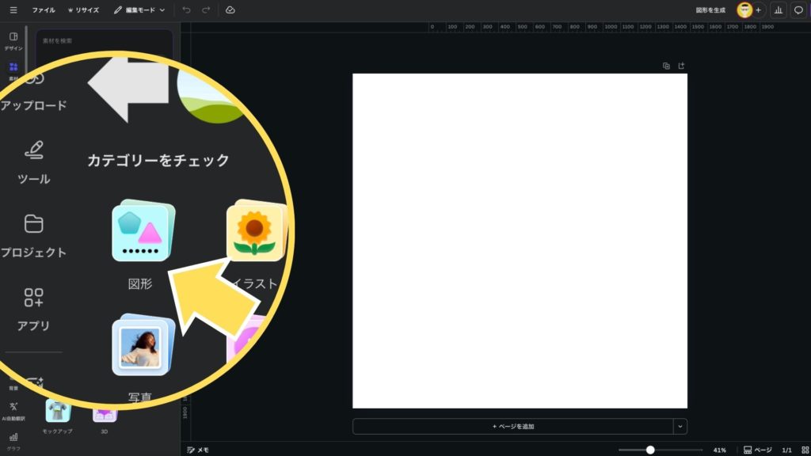The width and height of the screenshot is (811, 456).
Task: Click the cloud save status icon
Action: click(x=230, y=10)
